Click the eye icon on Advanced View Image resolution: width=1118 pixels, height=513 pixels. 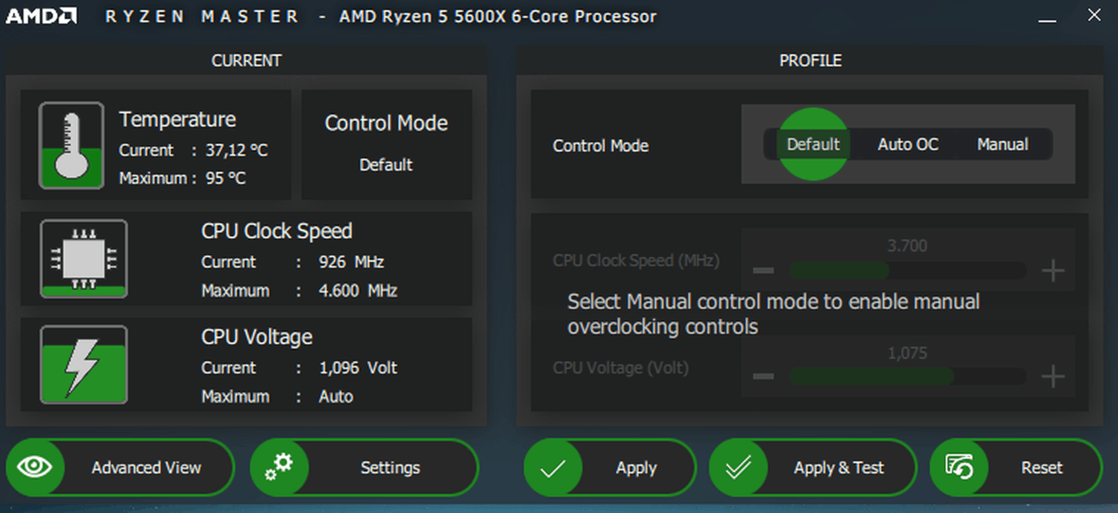tap(34, 466)
